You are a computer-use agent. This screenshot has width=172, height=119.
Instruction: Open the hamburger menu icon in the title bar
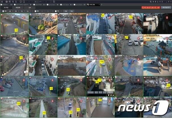tap(2, 2)
